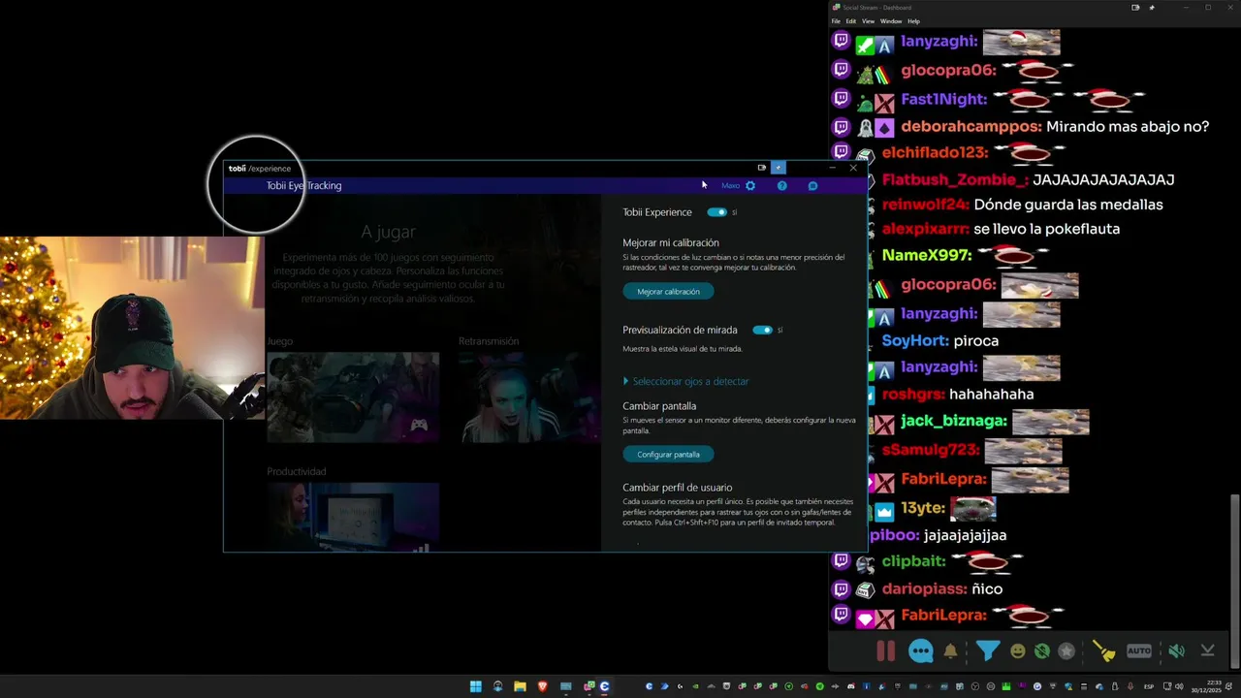Open the Productividad thumbnail in Tobii
Image resolution: width=1241 pixels, height=698 pixels.
pos(353,517)
